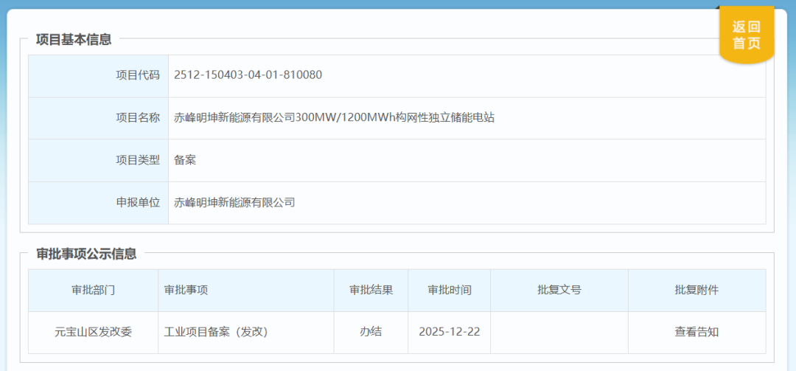Click the 审批事项公示信息 section heading
Viewport: 796px width, 371px height.
point(86,254)
